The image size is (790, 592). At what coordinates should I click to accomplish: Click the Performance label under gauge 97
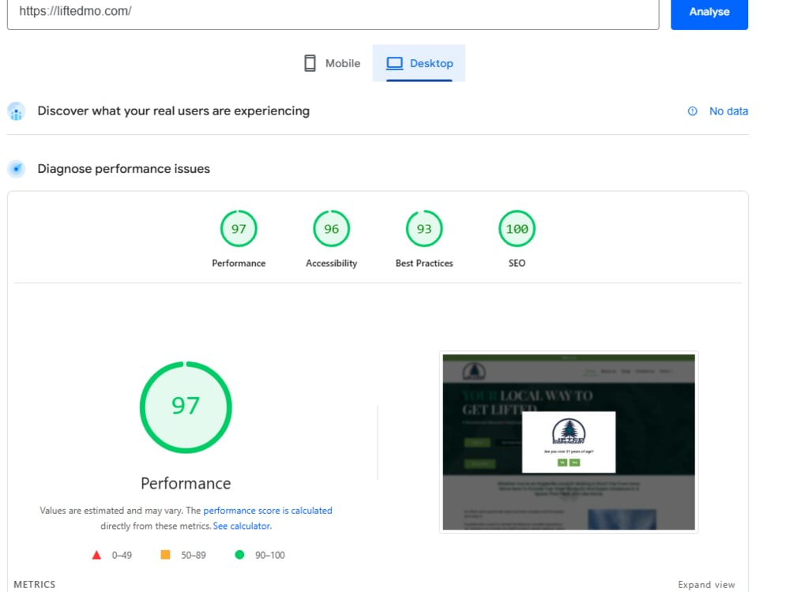click(x=239, y=264)
